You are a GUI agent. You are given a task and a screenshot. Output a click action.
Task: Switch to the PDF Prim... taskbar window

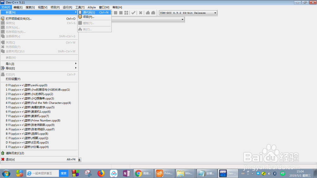pos(165,173)
